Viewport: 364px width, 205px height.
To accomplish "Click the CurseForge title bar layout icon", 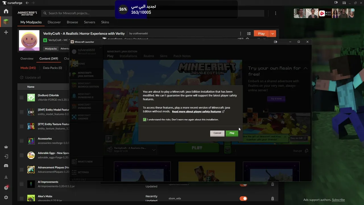I will [344, 3].
